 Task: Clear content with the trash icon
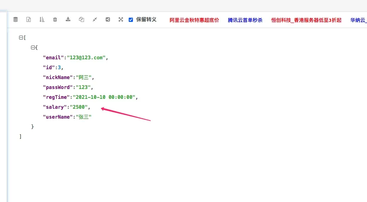tap(55, 19)
